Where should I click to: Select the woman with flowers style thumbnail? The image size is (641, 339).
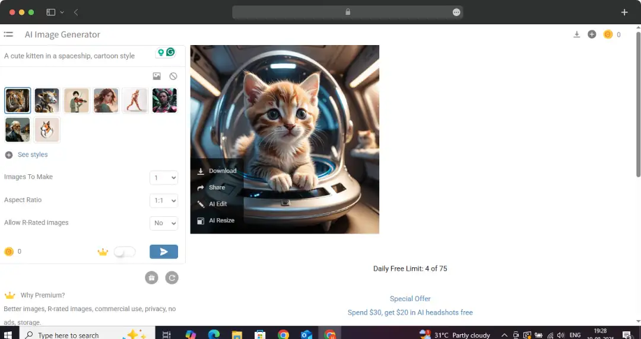165,101
